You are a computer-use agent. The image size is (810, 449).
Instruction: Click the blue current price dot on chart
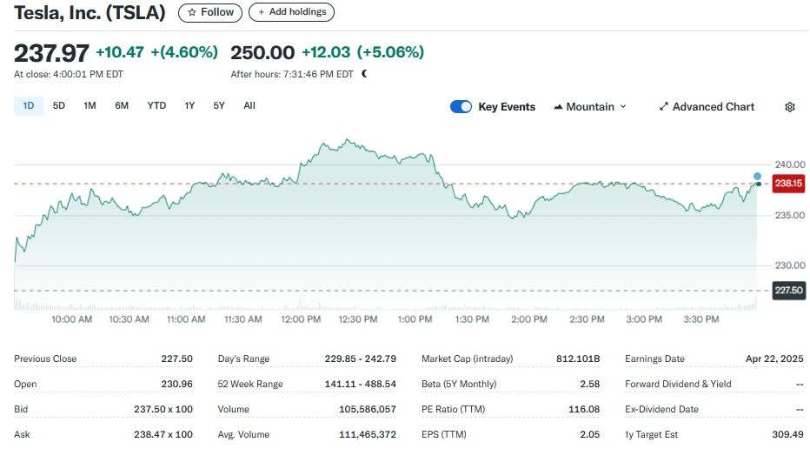[757, 176]
